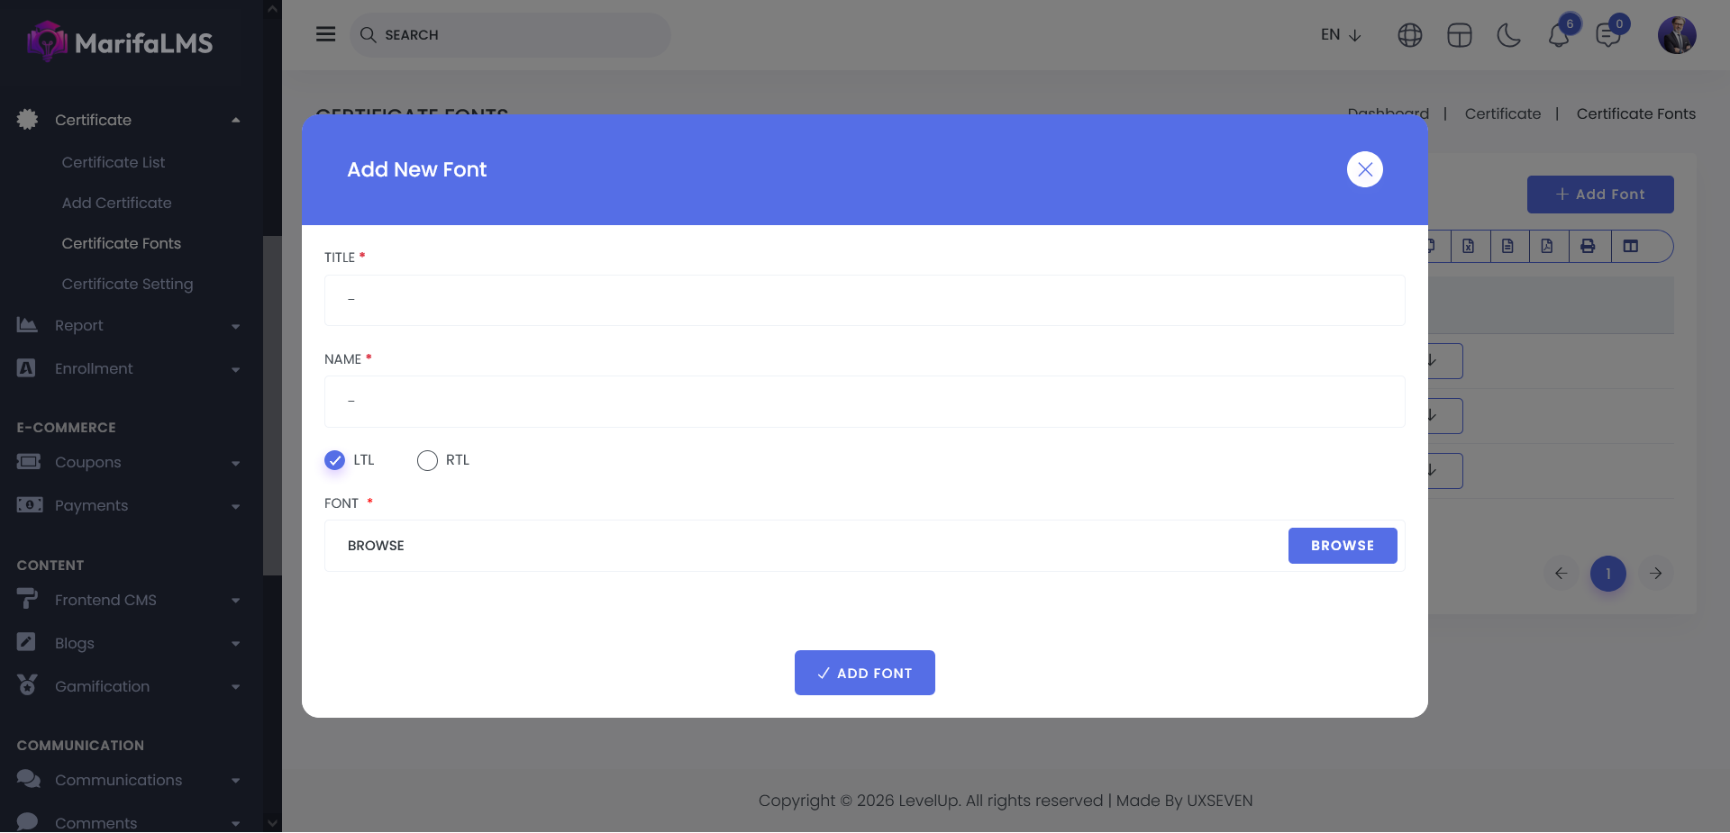Image resolution: width=1730 pixels, height=833 pixels.
Task: Submit with the Add Font button
Action: pyautogui.click(x=864, y=673)
